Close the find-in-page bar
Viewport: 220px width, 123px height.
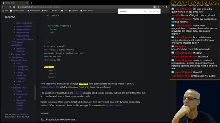click(158, 11)
